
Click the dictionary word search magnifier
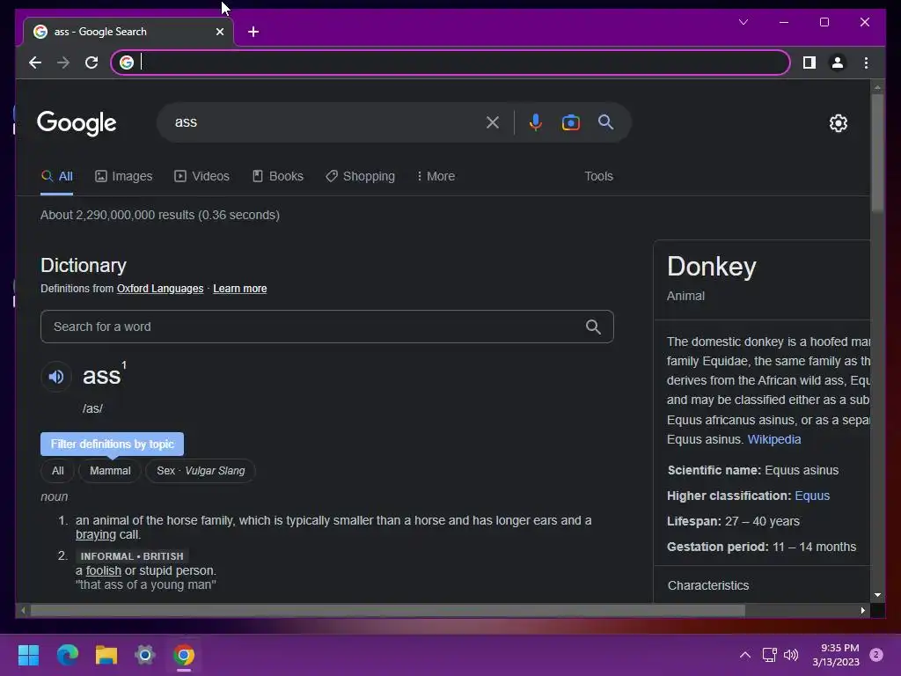click(x=593, y=327)
